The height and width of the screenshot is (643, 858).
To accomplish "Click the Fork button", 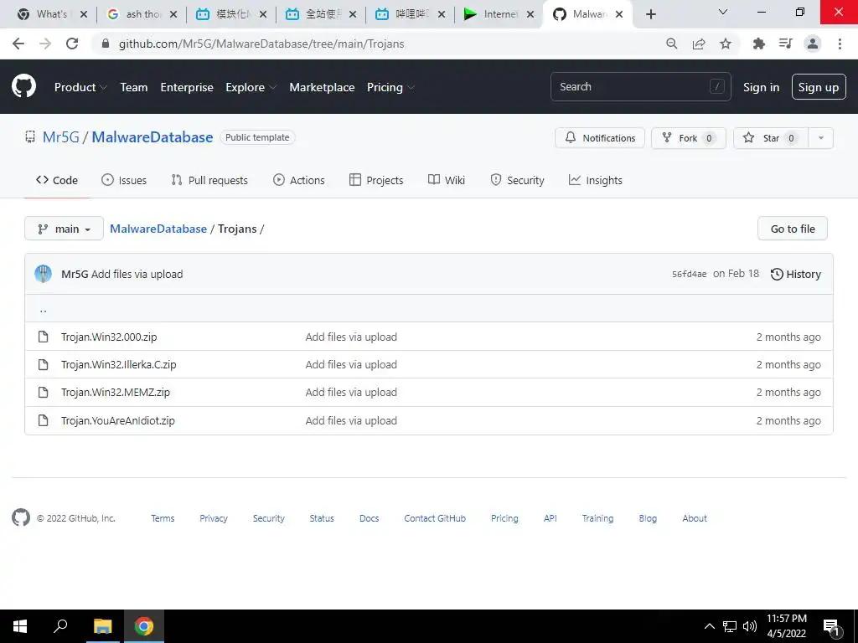I will 689,138.
